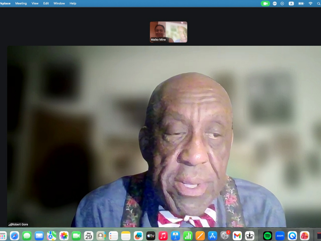This screenshot has height=241, width=321.
Task: Open Contacts from the Dock
Action: (x=101, y=236)
